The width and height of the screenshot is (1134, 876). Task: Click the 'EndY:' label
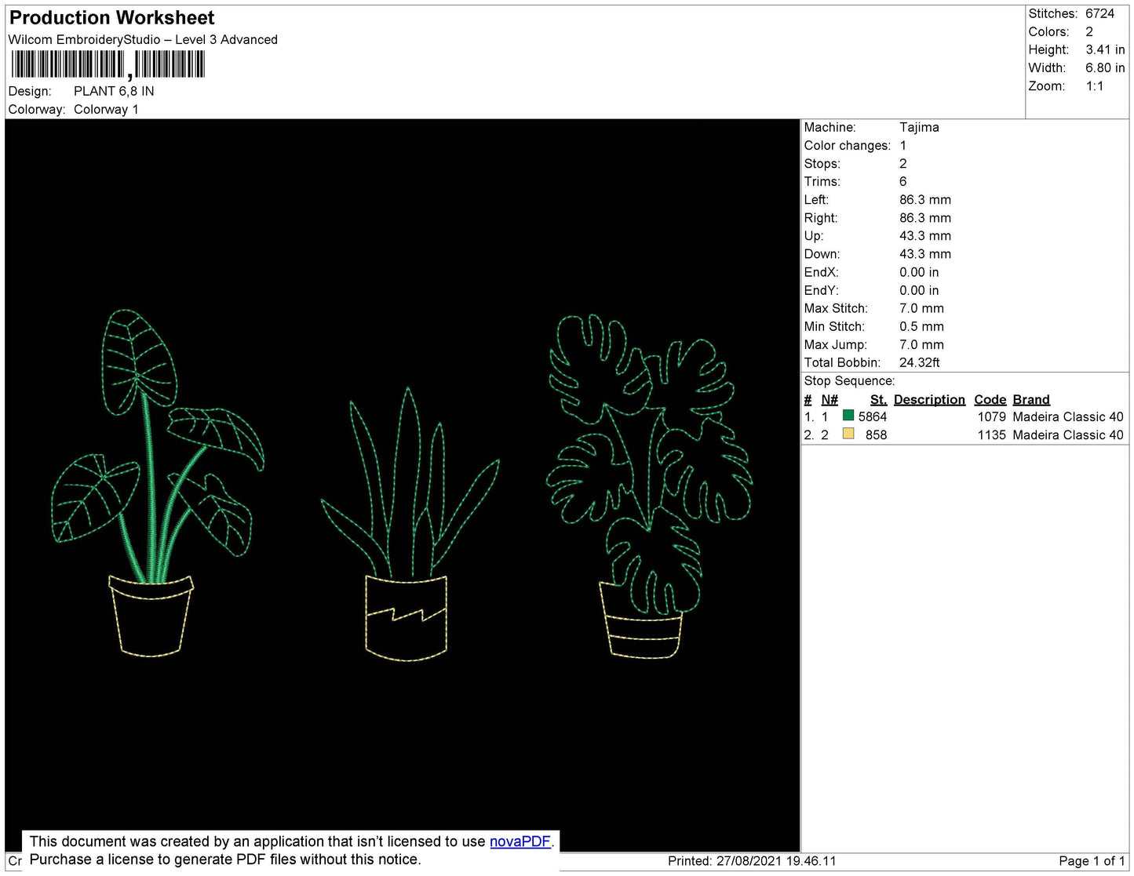[x=821, y=290]
